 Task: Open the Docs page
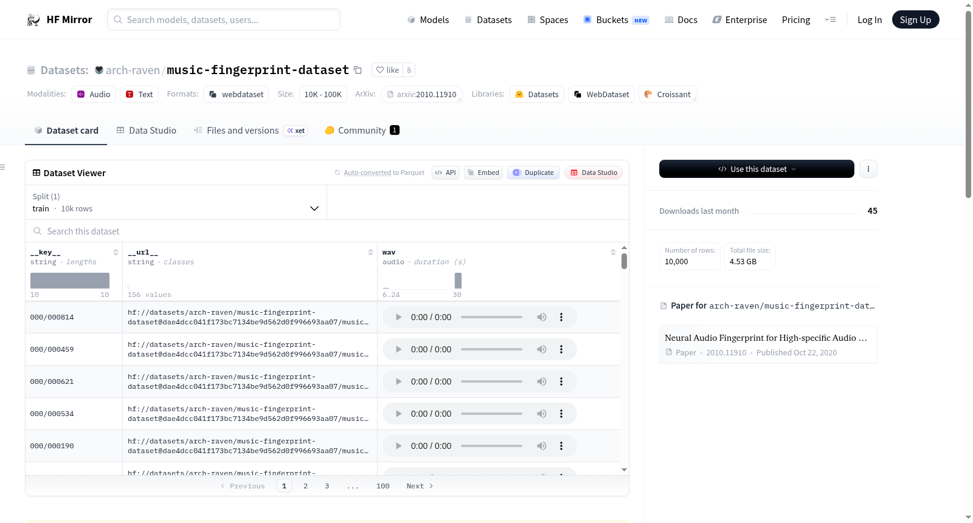(x=681, y=20)
